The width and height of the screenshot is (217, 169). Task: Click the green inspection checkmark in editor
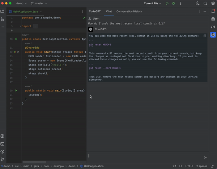click(x=84, y=18)
